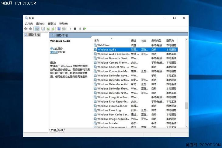
Task: Click the Start Service play icon
Action: [70, 29]
